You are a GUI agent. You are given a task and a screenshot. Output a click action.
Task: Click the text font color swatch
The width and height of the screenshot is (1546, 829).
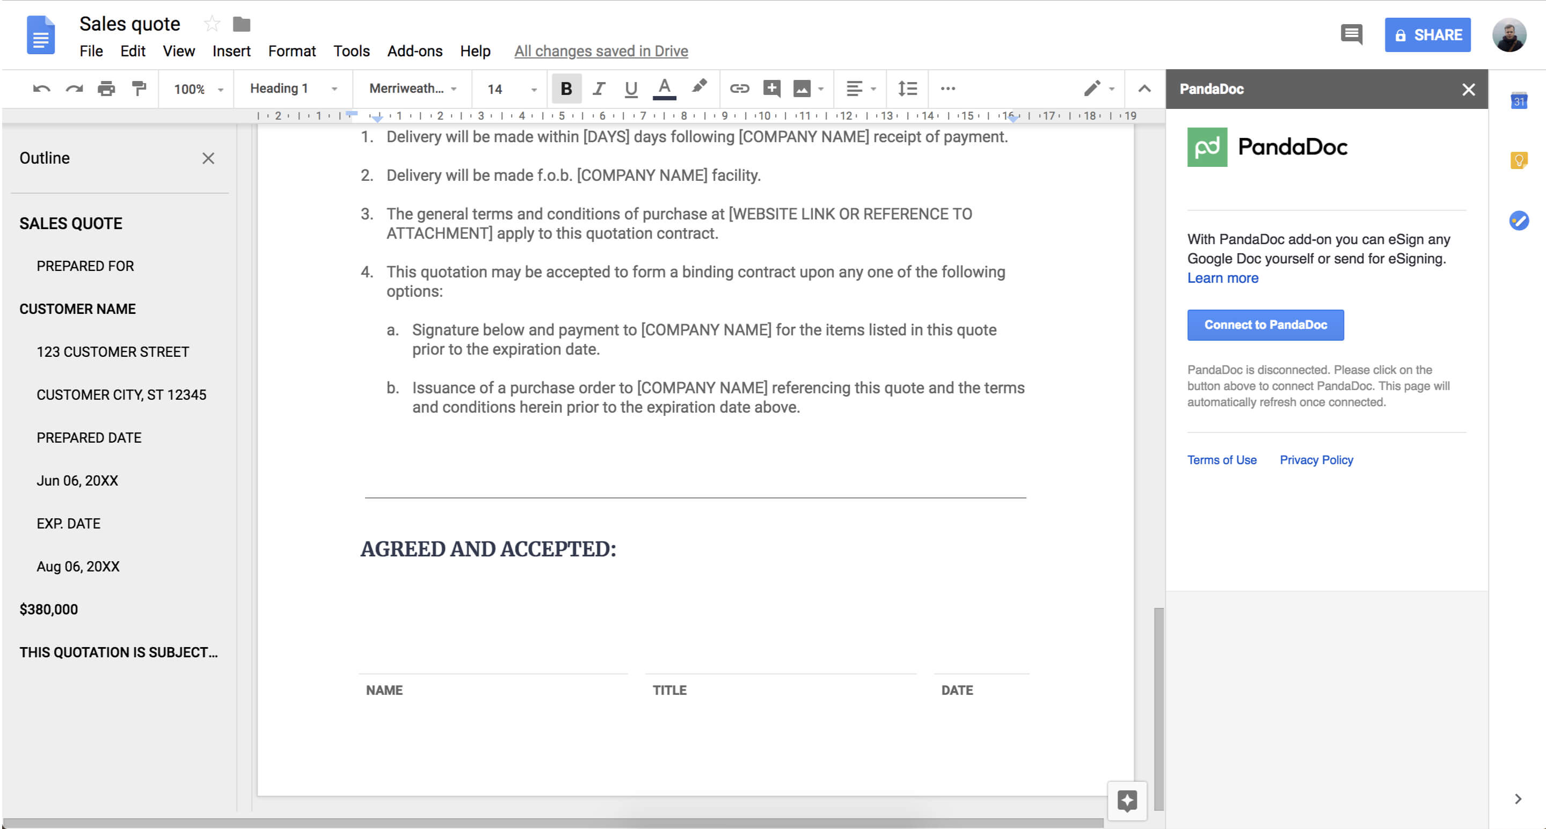[665, 98]
